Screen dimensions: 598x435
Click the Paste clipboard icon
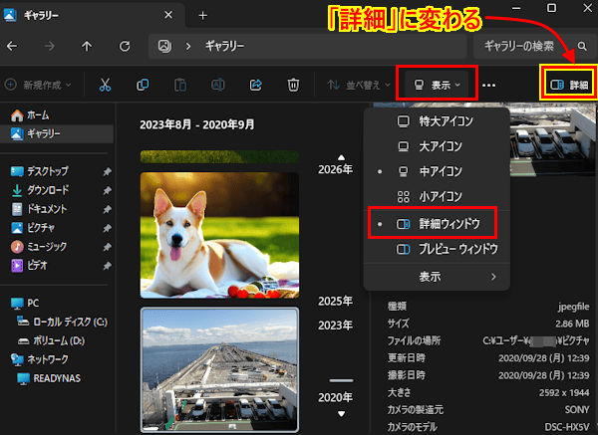click(180, 85)
